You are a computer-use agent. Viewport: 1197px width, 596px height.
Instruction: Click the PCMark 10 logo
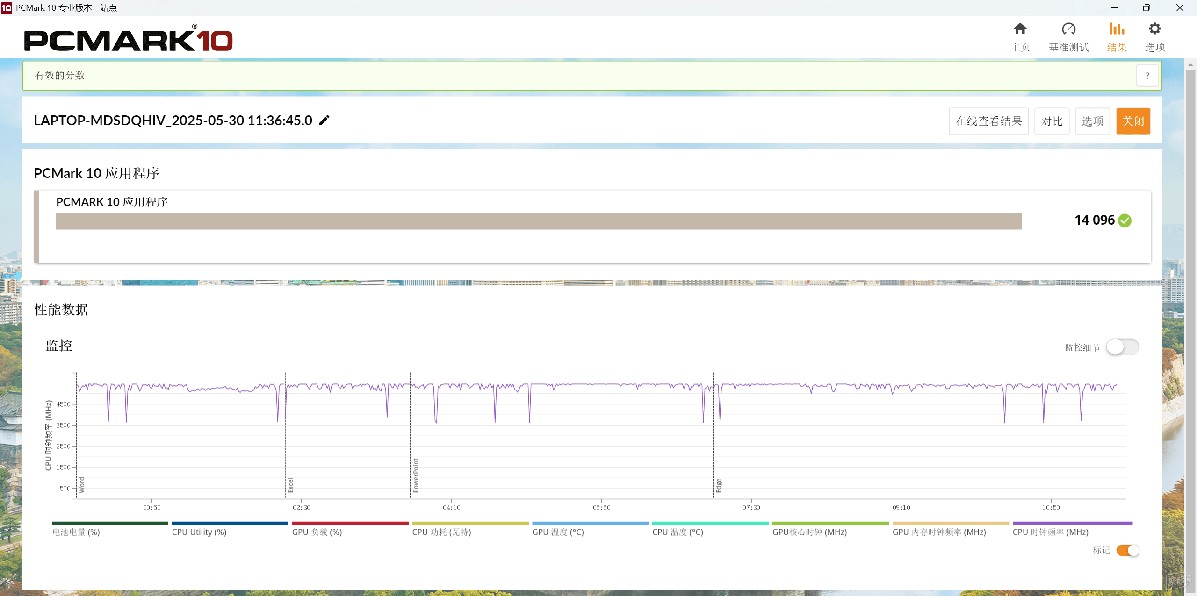pyautogui.click(x=128, y=38)
